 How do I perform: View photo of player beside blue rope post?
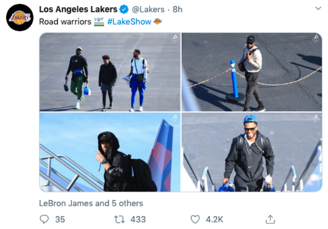[x=252, y=72]
